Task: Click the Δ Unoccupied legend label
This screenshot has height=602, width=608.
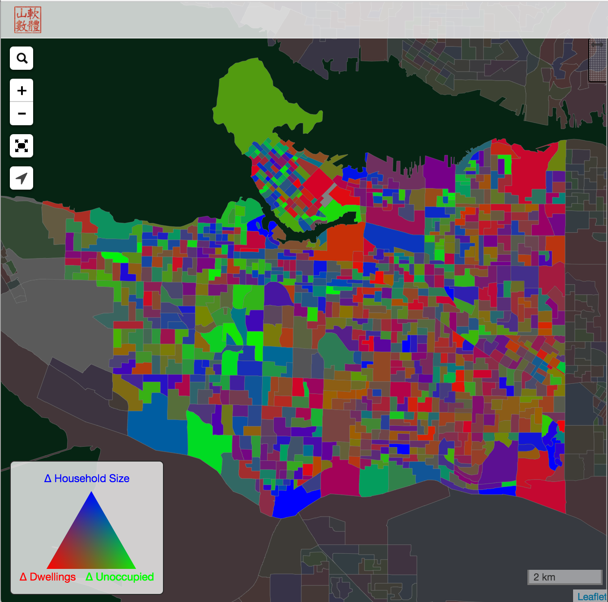Action: tap(120, 577)
